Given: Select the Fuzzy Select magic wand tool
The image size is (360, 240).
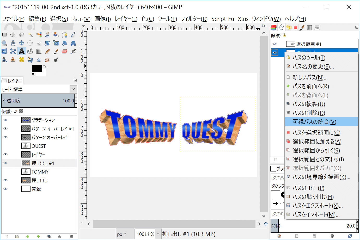Looking at the screenshot, I should 30,34.
